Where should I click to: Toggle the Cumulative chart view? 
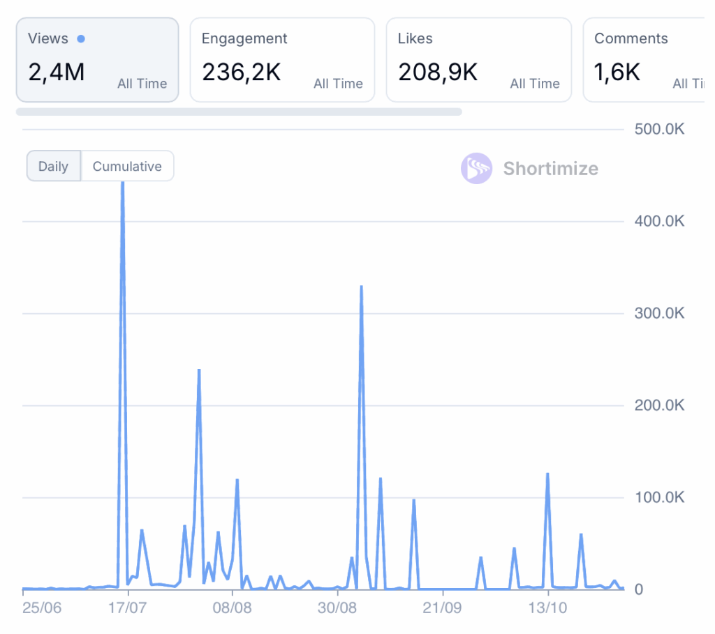[x=127, y=167]
